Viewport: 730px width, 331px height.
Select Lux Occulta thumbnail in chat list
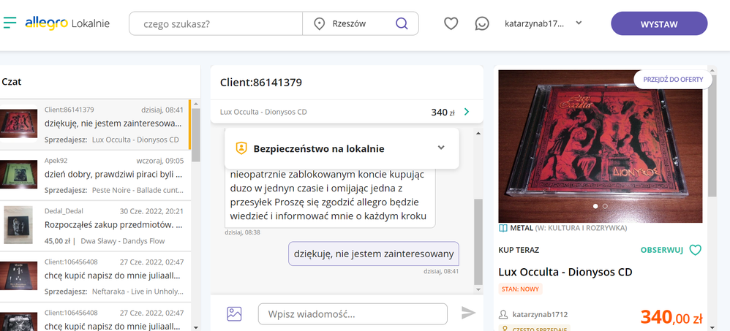click(18, 124)
